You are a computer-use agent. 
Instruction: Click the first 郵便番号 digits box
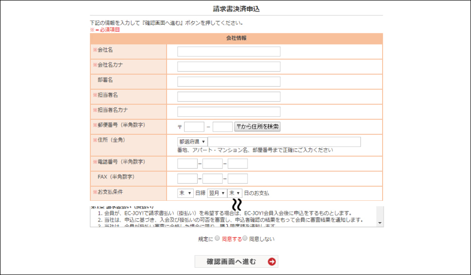(194, 127)
